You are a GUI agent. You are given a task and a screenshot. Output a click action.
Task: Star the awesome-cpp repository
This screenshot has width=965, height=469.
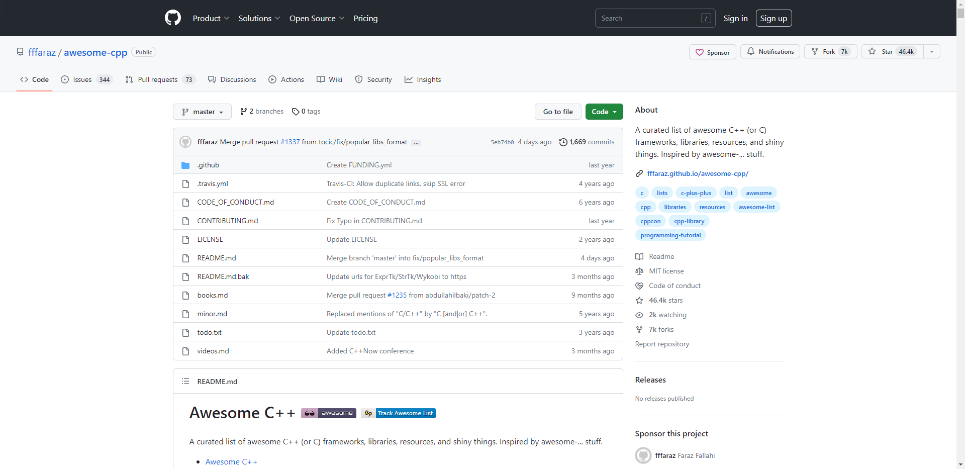point(893,52)
